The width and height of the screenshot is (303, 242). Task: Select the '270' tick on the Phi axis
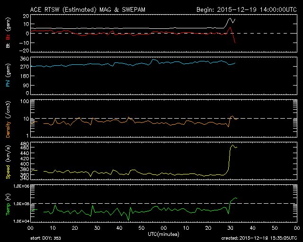[24, 67]
